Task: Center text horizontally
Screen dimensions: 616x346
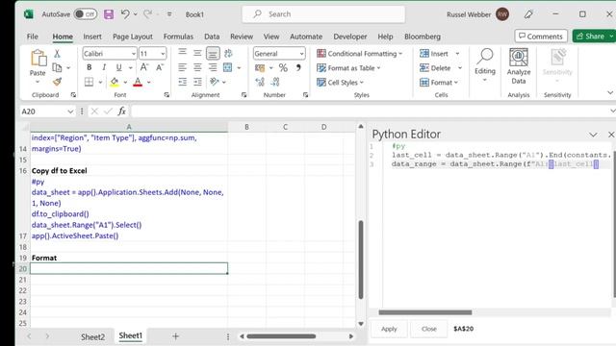Action: click(197, 67)
